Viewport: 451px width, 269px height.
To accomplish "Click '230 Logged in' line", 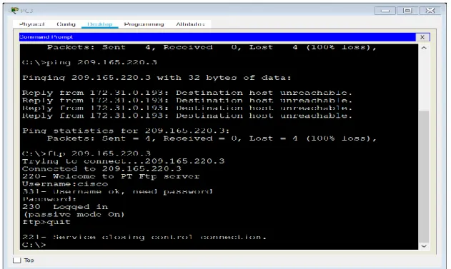I will click(x=65, y=207).
